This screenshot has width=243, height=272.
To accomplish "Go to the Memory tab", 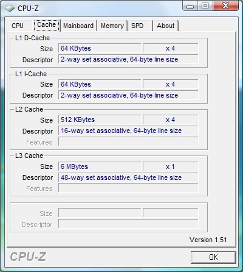I will (112, 26).
